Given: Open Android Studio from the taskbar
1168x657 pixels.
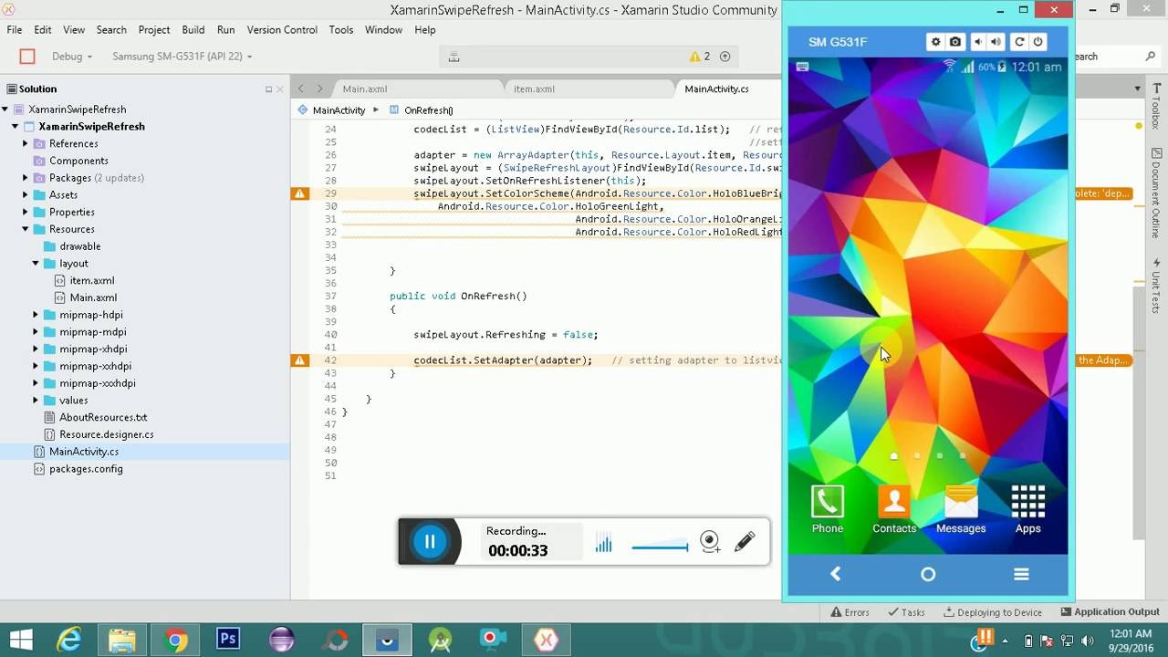Looking at the screenshot, I should tap(440, 640).
